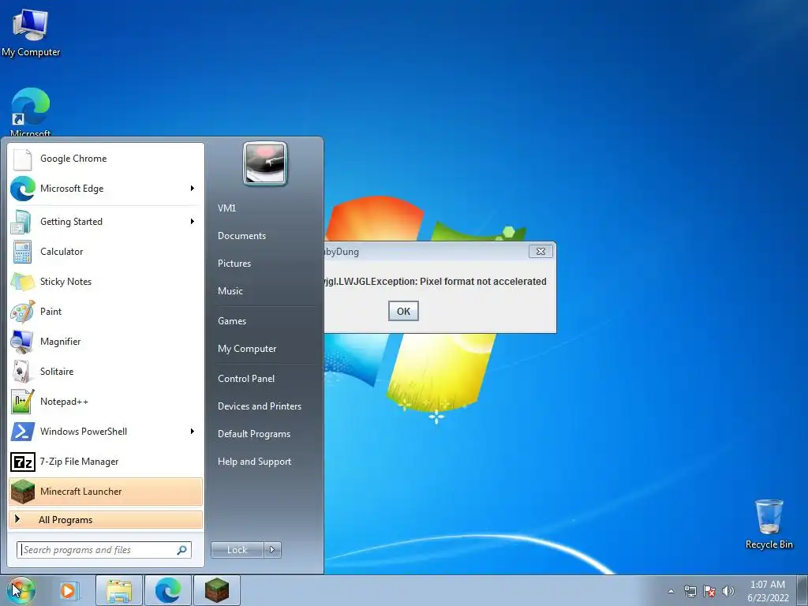Launch Paint from the Start menu
Viewport: 808px width, 606px height.
pyautogui.click(x=106, y=312)
